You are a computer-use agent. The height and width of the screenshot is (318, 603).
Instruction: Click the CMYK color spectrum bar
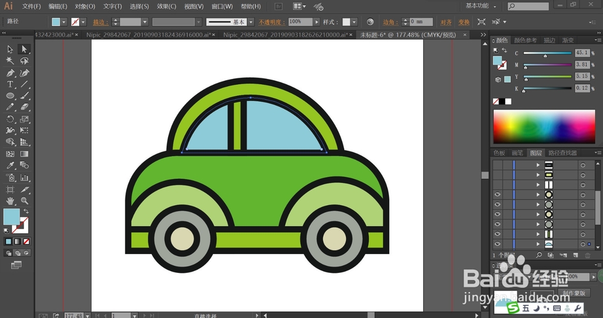click(x=545, y=125)
